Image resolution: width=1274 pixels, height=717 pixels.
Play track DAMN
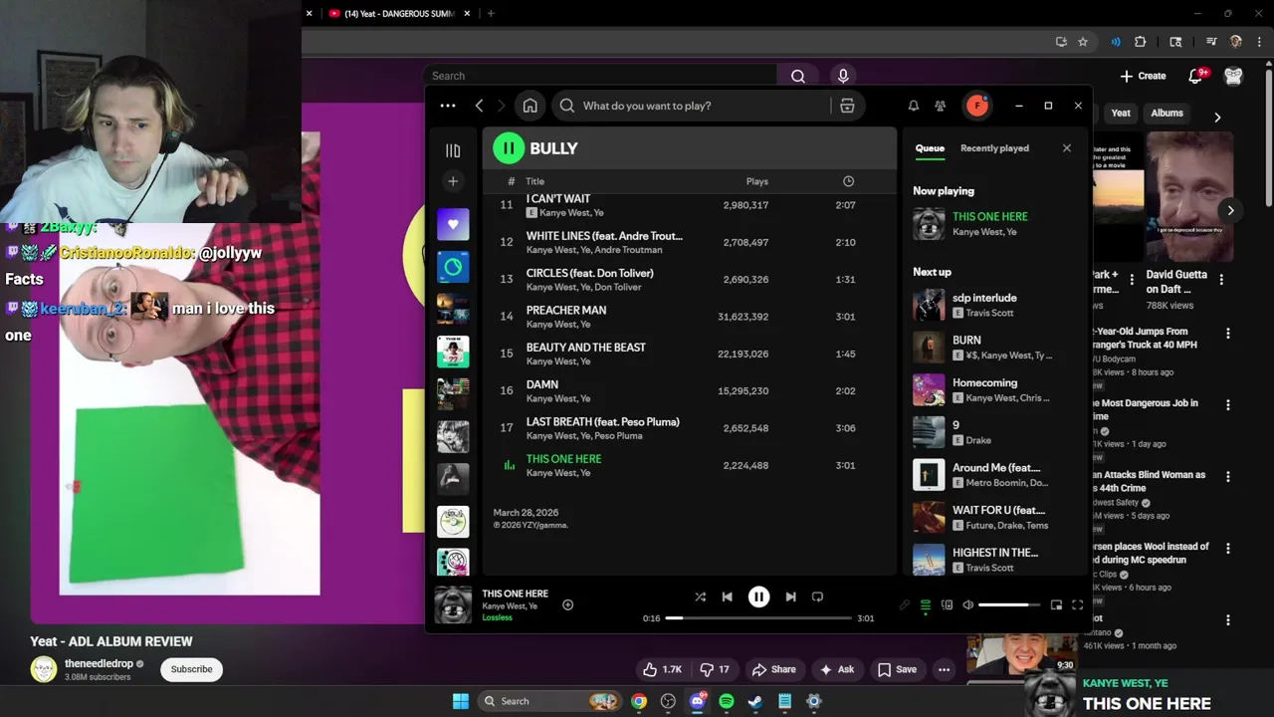tap(689, 390)
